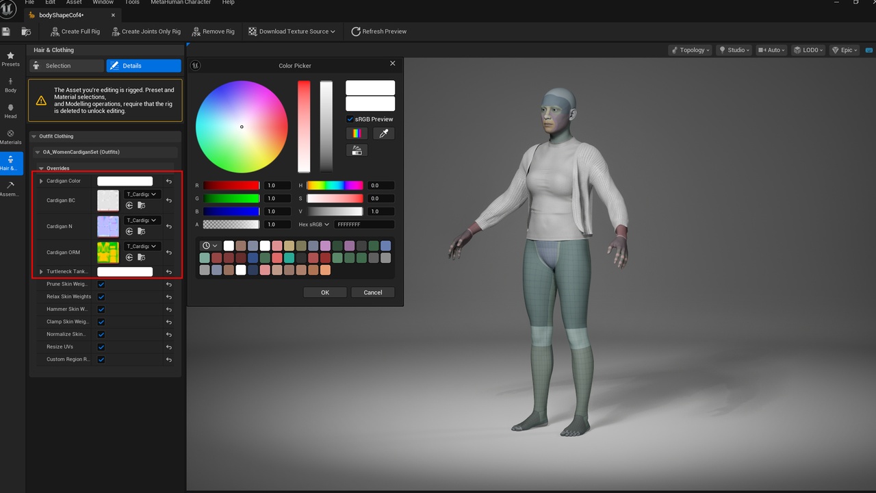Collapse the Outfit Clothing section
The height and width of the screenshot is (493, 876).
[x=34, y=136]
